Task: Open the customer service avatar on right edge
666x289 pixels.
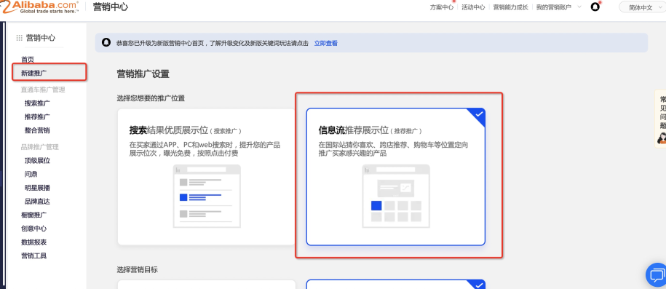Action: [662, 138]
